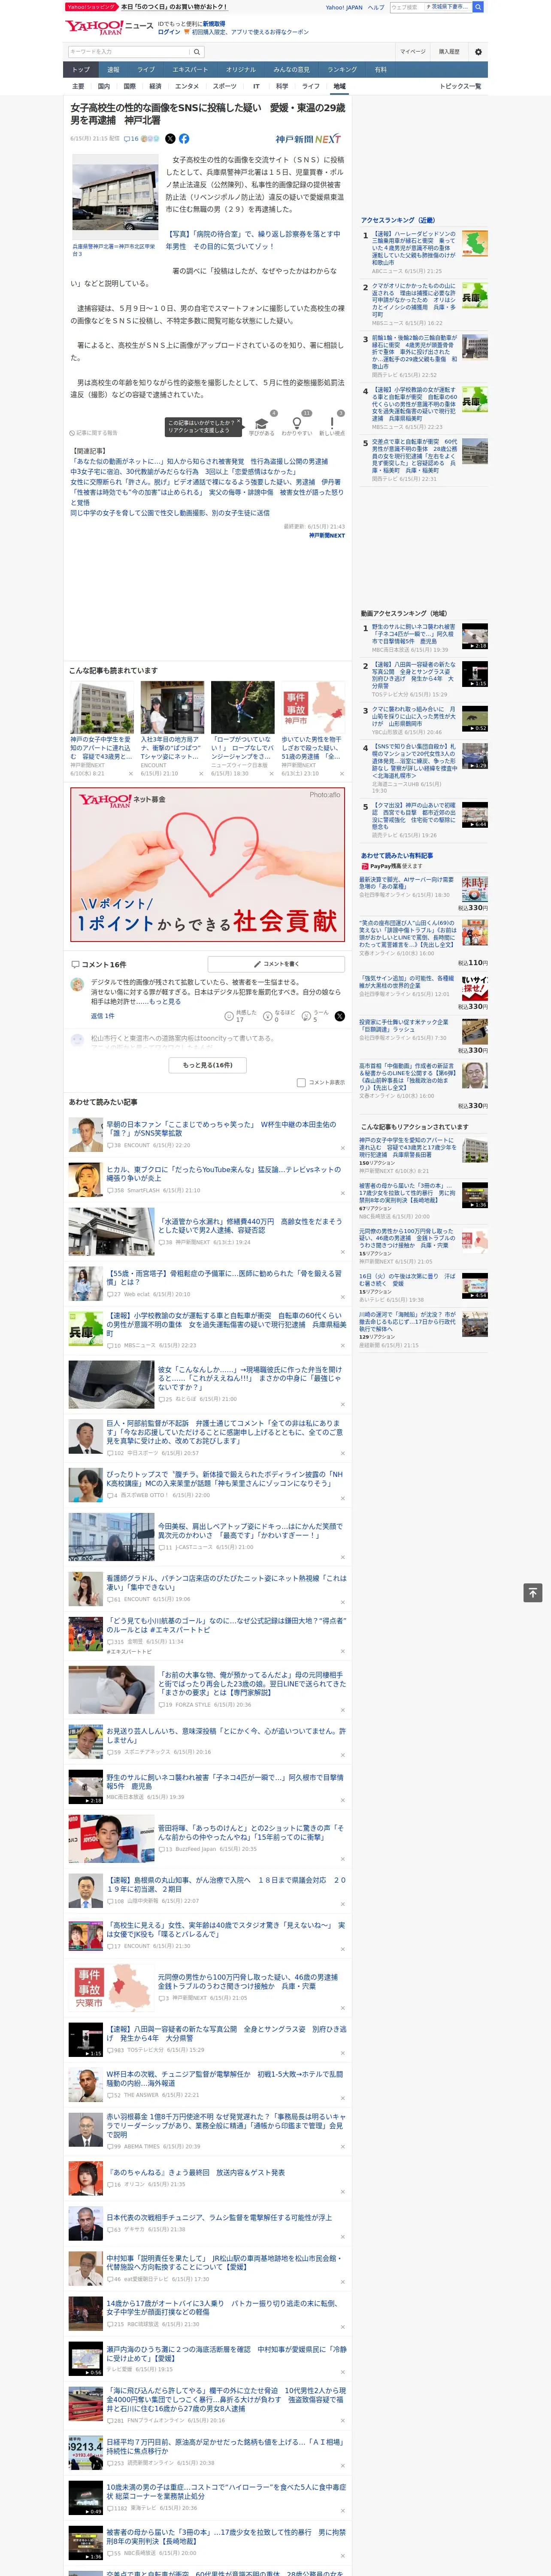Go to the ランキング tab
The image size is (551, 2576).
click(342, 70)
